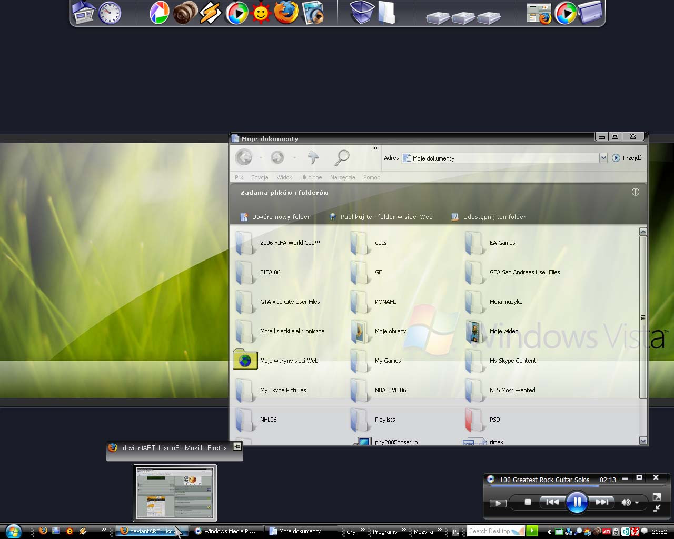Click the Firefox window preview thumbnail
Viewport: 674px width, 539px height.
pyautogui.click(x=175, y=493)
